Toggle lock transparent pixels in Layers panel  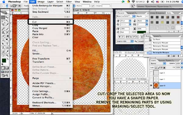pos(156,68)
